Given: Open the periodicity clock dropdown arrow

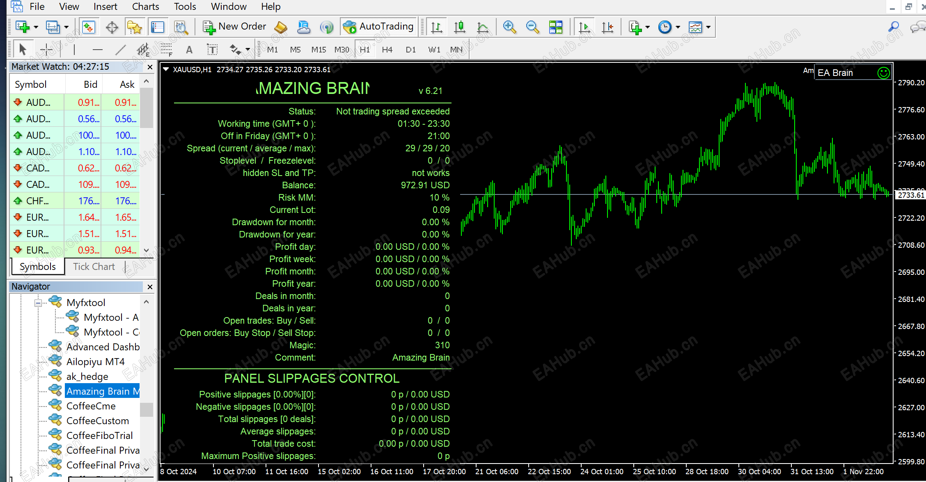Looking at the screenshot, I should (678, 27).
